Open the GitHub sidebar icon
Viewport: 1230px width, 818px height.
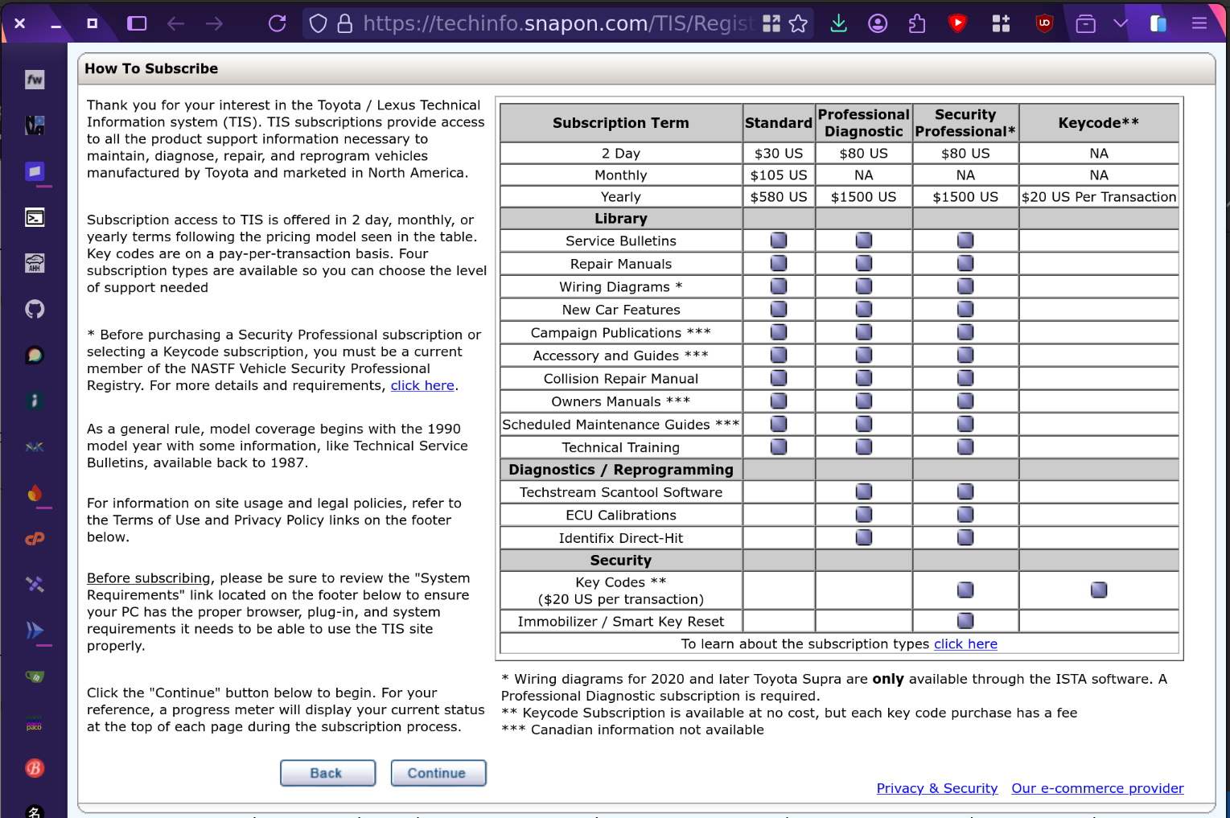[35, 309]
